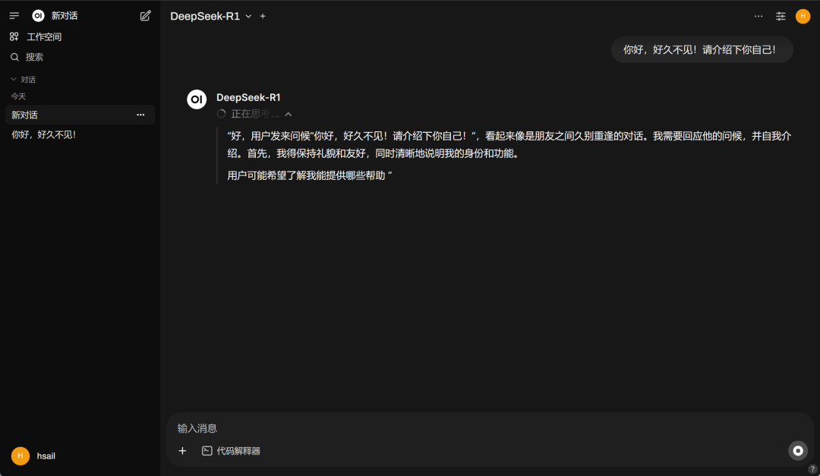Image resolution: width=820 pixels, height=476 pixels.
Task: Click the voice call circle icon
Action: coord(798,450)
